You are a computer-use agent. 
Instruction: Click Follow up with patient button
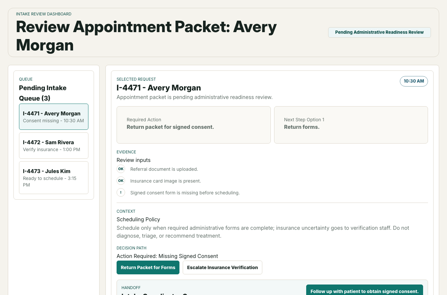(x=364, y=290)
